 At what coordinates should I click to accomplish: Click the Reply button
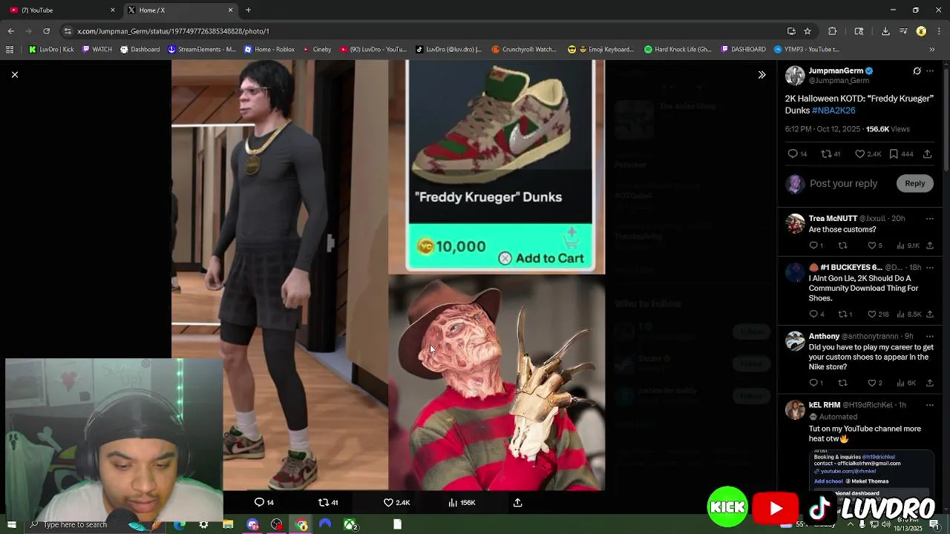(914, 184)
